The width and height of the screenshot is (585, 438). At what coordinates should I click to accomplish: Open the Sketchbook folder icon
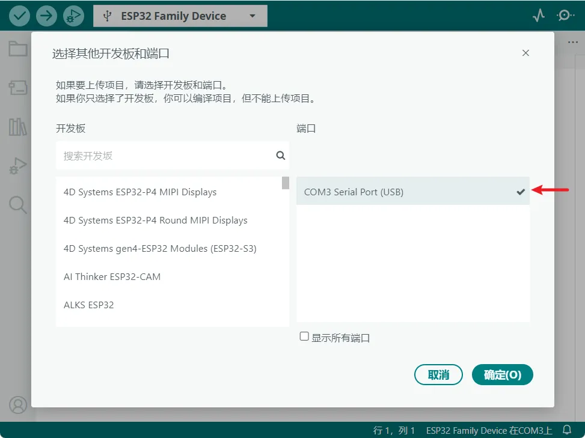point(17,49)
